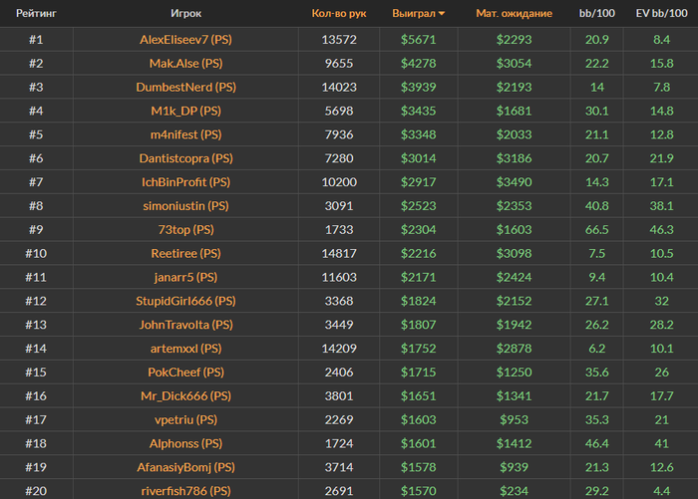
Task: Open JohnTravolta (PS) player link
Action: point(186,325)
